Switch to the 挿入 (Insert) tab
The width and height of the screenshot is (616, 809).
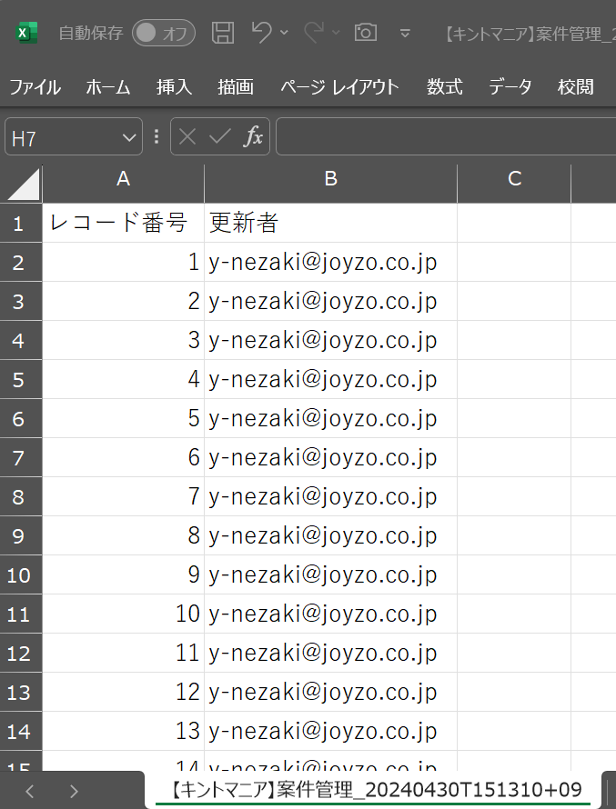point(174,87)
